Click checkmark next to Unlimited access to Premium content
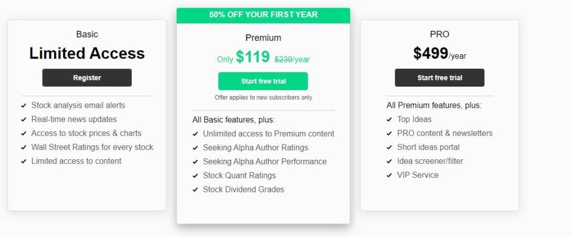The image size is (572, 237). tap(195, 134)
